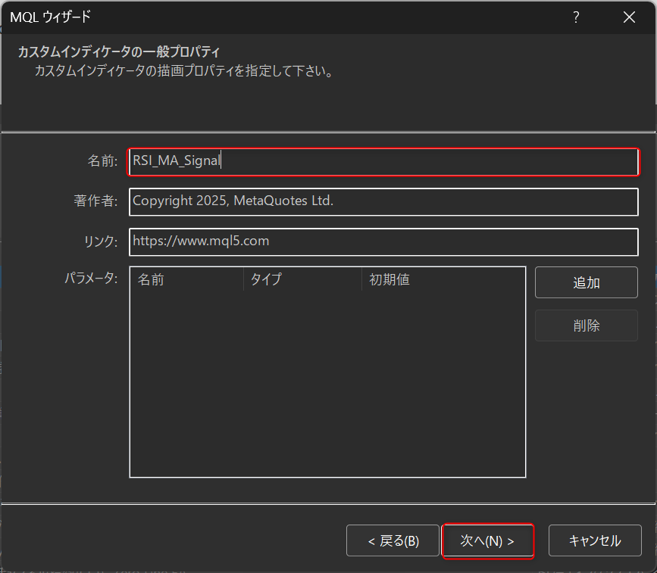Cancel the wizard with キャンセル
657x573 pixels.
point(595,540)
